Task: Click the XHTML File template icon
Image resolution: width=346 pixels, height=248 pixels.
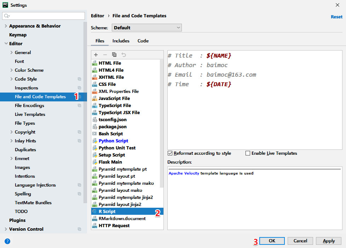Action: (x=94, y=77)
